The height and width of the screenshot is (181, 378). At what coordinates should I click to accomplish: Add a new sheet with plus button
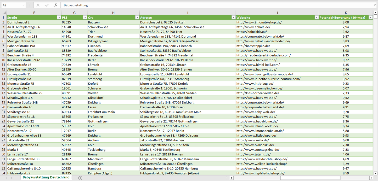pos(80,178)
